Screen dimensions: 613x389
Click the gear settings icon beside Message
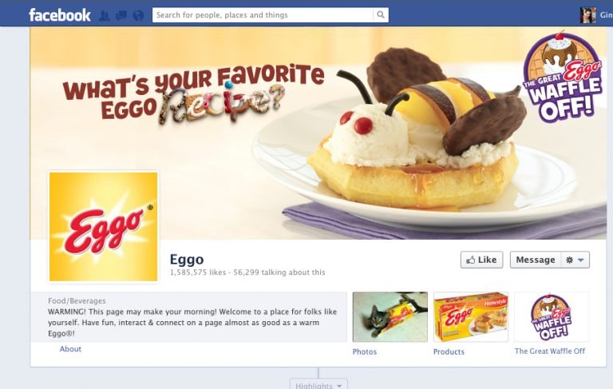coord(570,260)
